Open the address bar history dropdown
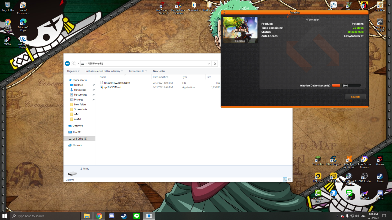The height and width of the screenshot is (220, 392). [209, 63]
